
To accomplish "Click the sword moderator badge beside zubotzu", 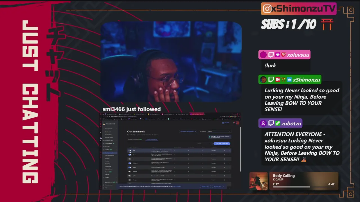I will (x=277, y=123).
